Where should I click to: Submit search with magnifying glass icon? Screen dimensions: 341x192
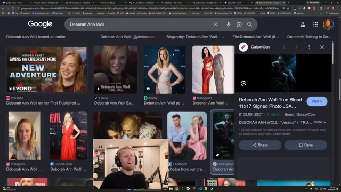click(x=250, y=25)
